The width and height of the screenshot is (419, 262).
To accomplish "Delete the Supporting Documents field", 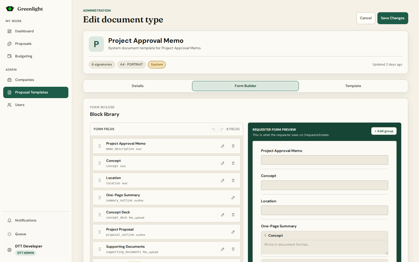I will pos(233,249).
